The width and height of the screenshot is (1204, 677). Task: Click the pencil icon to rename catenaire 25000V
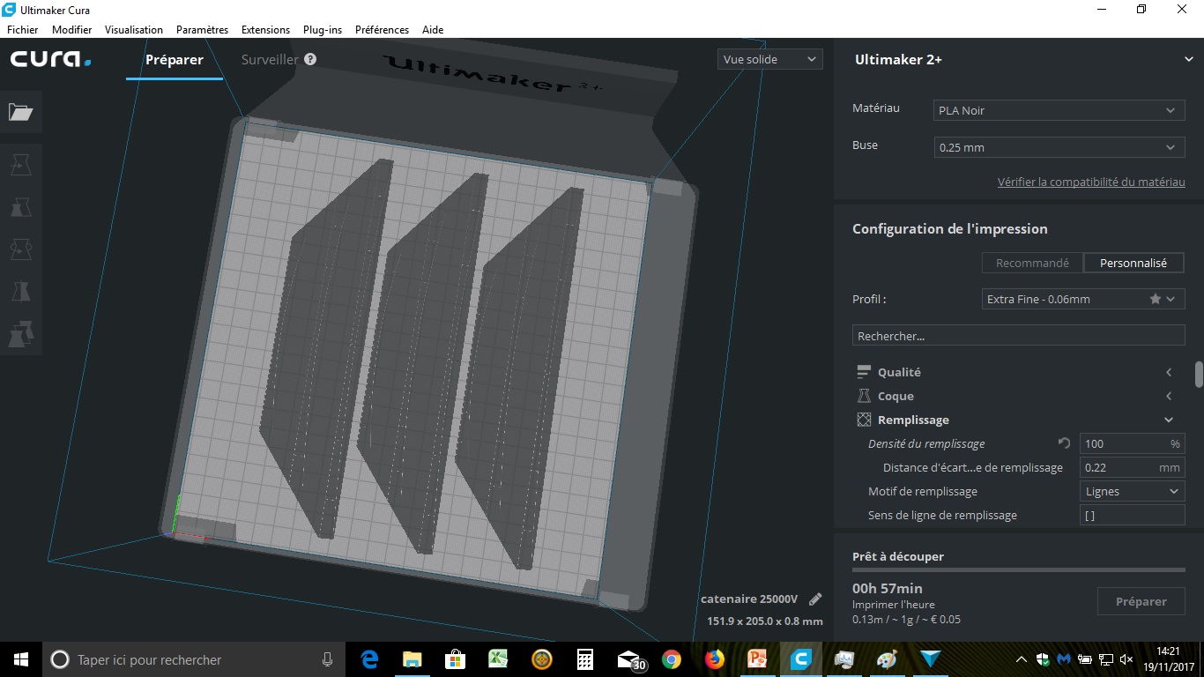[815, 599]
